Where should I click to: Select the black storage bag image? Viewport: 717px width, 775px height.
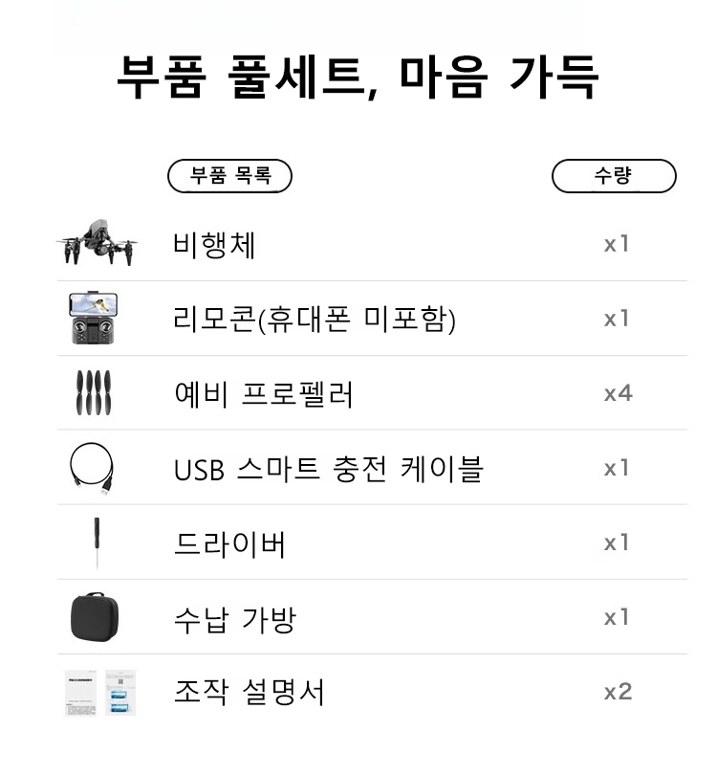pyautogui.click(x=95, y=617)
